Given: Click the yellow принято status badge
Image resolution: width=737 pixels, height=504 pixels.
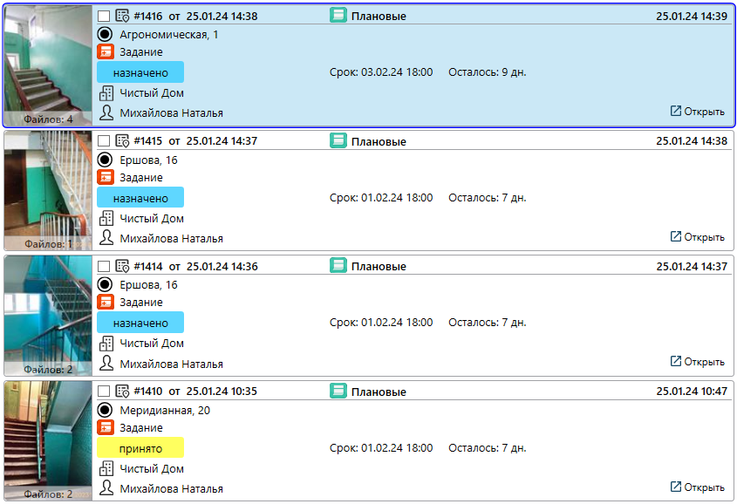Looking at the screenshot, I should click(140, 448).
